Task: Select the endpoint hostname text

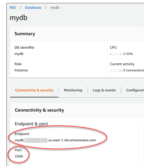Action: click(x=55, y=140)
